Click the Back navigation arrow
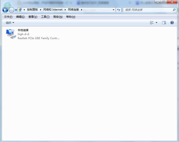The height and width of the screenshot is (142, 179). tap(5, 10)
